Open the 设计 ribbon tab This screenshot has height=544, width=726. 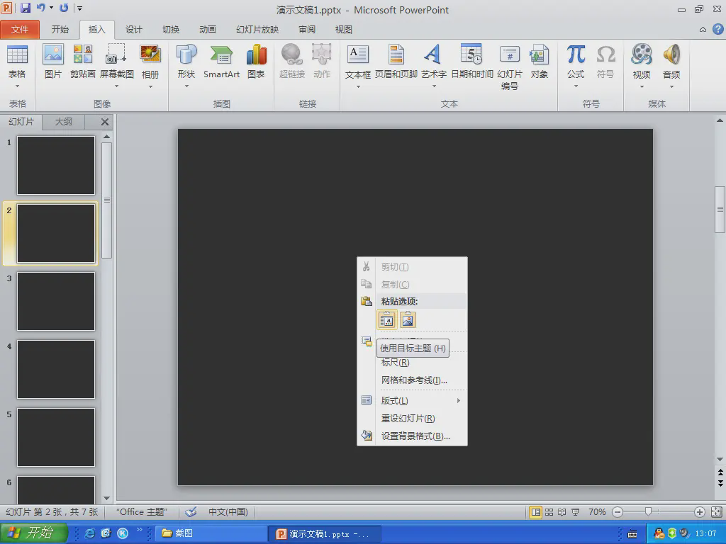(x=133, y=30)
